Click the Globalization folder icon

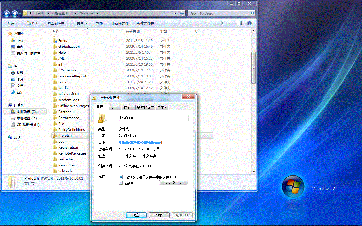pos(55,46)
